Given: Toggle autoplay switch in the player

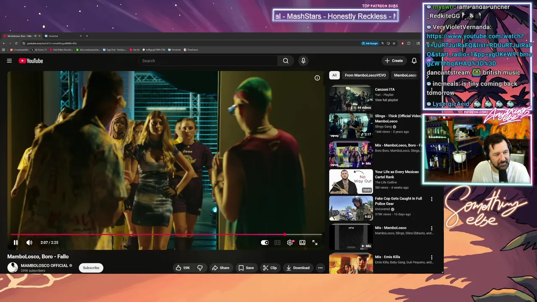Looking at the screenshot, I should pos(265,242).
